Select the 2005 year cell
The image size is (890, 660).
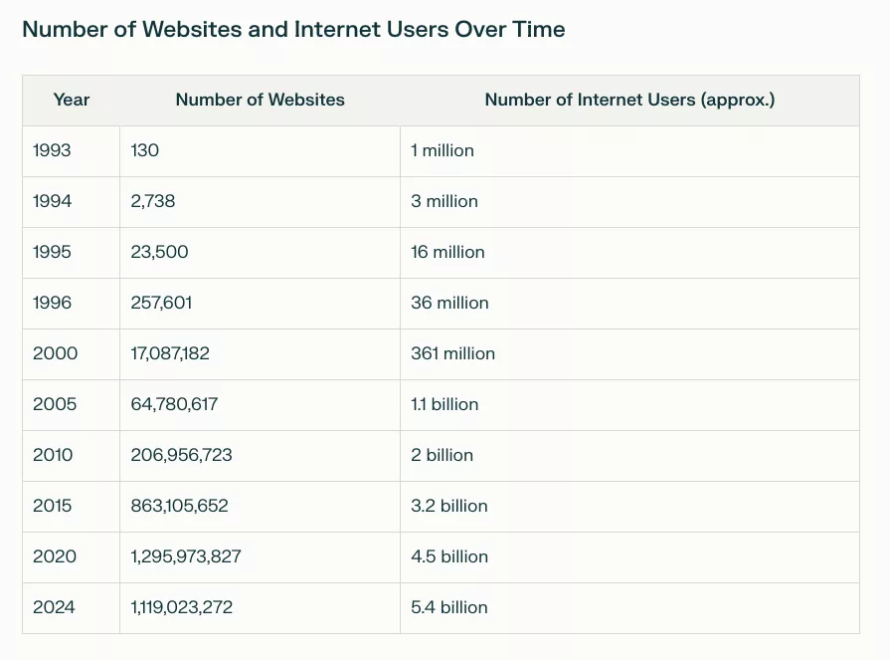click(55, 405)
